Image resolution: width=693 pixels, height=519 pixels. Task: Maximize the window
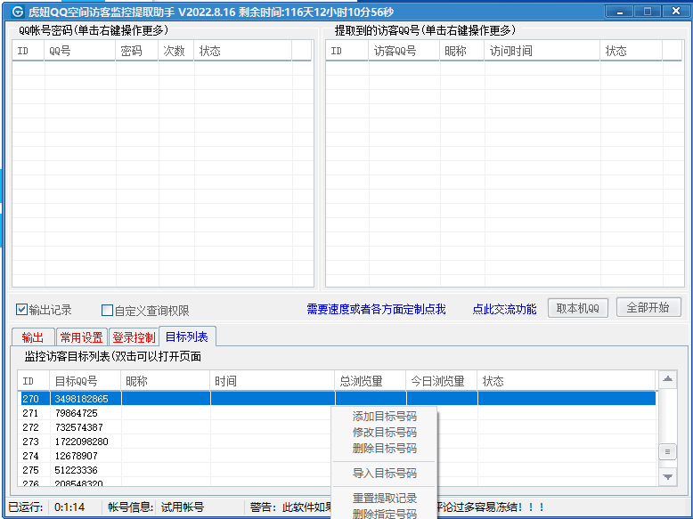648,11
